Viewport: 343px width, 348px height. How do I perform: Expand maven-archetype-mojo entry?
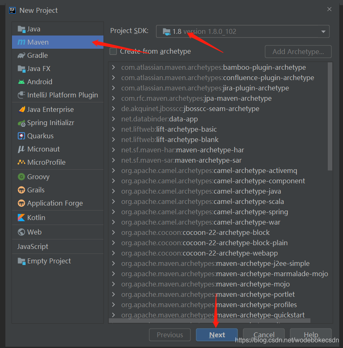(113, 284)
